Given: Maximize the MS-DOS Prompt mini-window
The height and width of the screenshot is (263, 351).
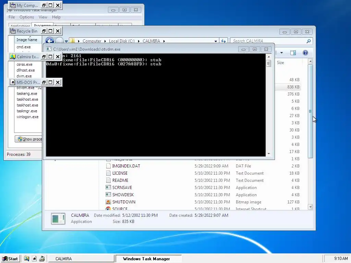Looking at the screenshot, I should point(51,82).
